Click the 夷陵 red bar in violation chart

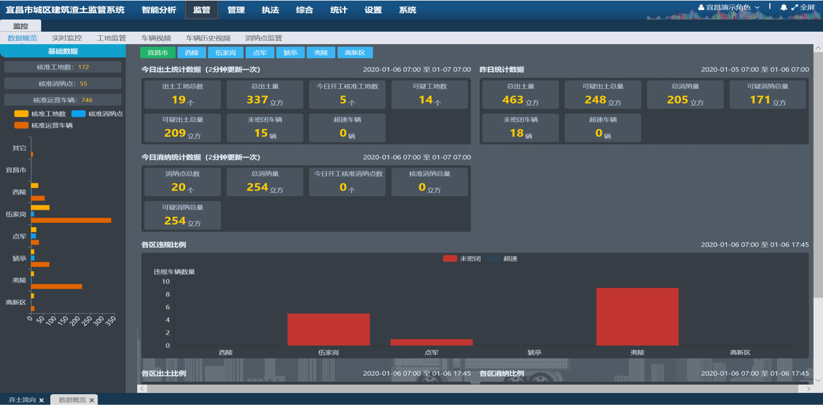(x=637, y=316)
